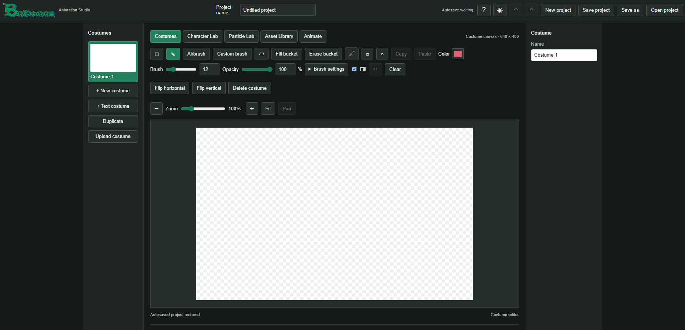Open the brush color swatch
This screenshot has height=330, width=685.
click(458, 54)
